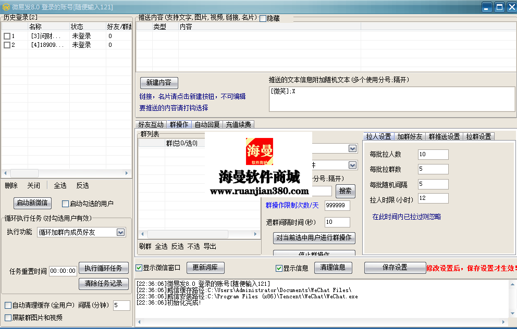This screenshot has height=329, width=517.
Task: Expand the first dropdown above the search field
Action: [x=352, y=148]
